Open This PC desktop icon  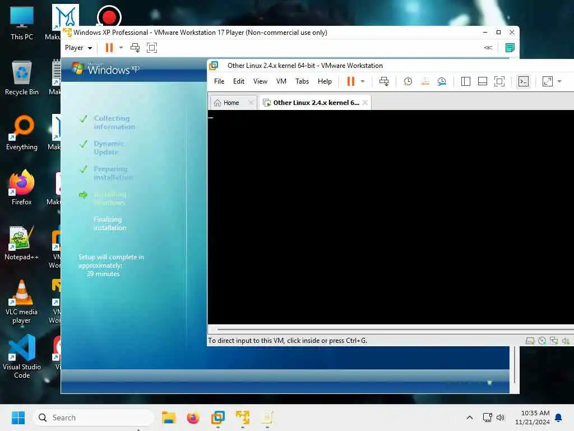(22, 23)
